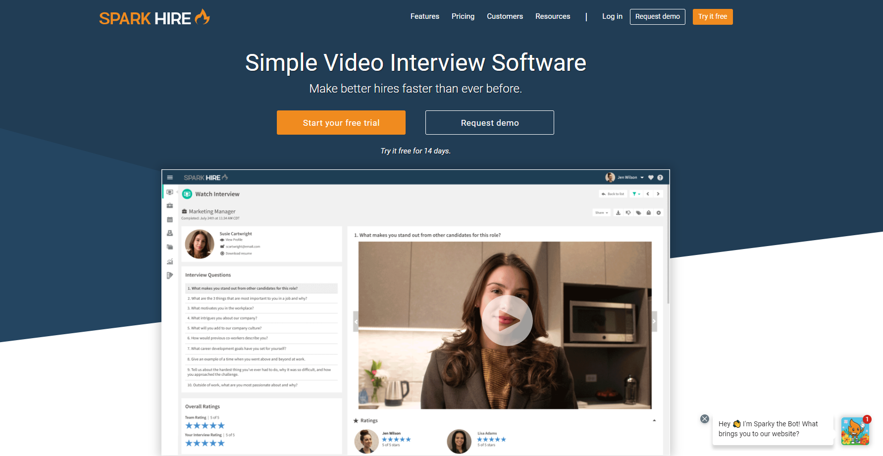
Task: Open the Resources menu
Action: (553, 16)
